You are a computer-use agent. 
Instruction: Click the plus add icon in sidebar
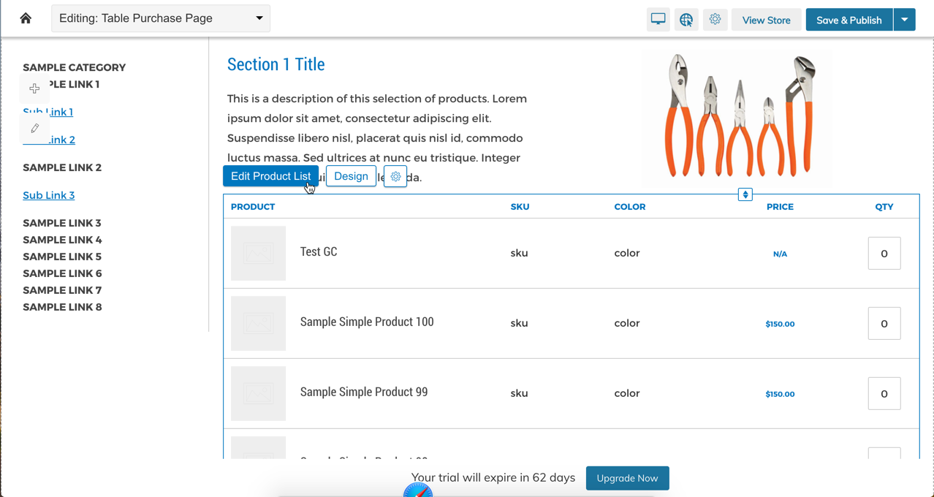pos(34,88)
